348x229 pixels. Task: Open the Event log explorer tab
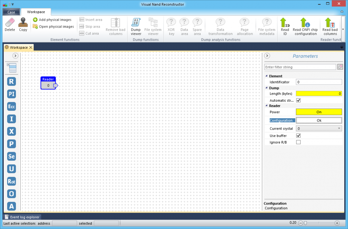click(x=22, y=217)
